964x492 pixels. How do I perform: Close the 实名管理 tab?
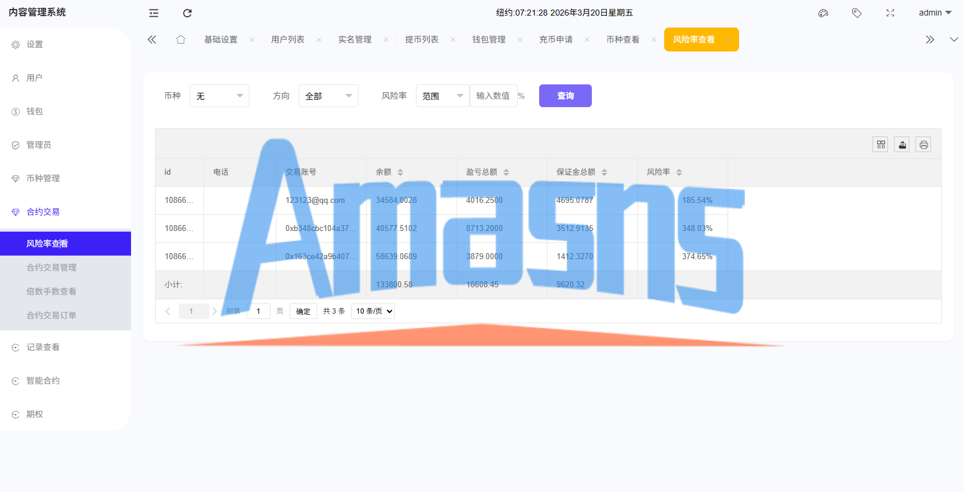[x=386, y=40]
